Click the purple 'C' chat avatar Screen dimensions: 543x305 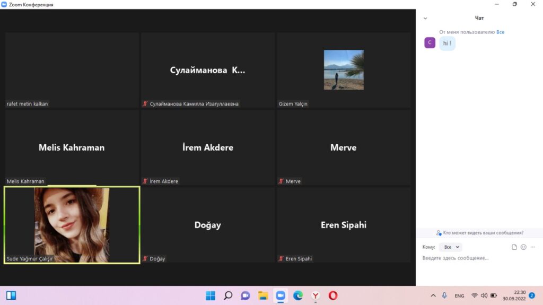pos(430,42)
